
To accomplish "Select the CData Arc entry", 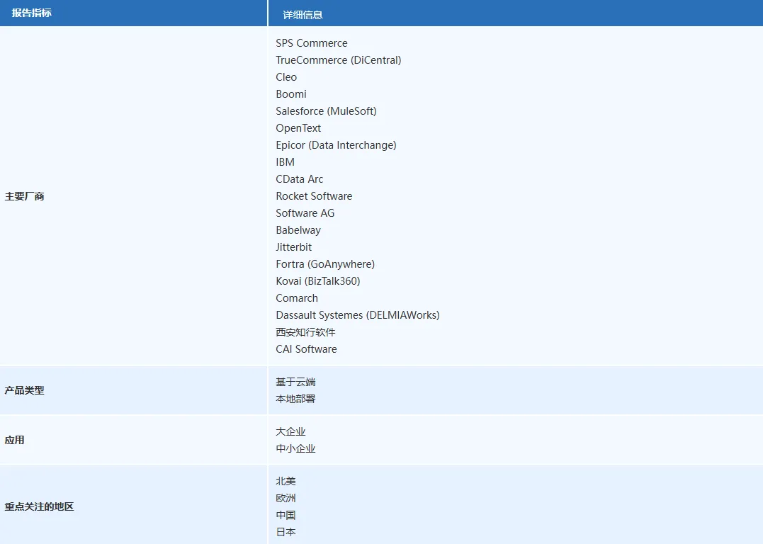I will 299,179.
